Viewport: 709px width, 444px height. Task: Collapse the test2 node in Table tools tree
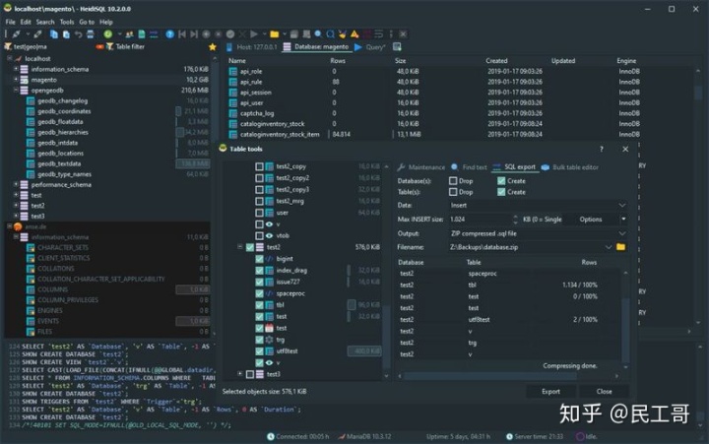point(240,247)
